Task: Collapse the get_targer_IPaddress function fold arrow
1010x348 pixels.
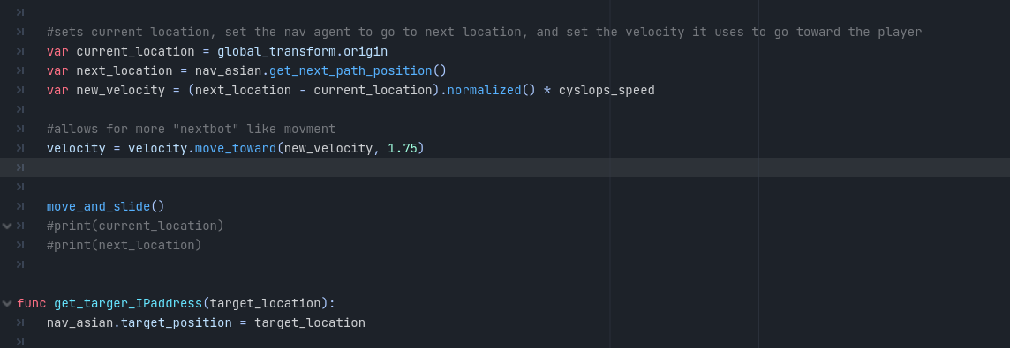Action: coord(7,303)
